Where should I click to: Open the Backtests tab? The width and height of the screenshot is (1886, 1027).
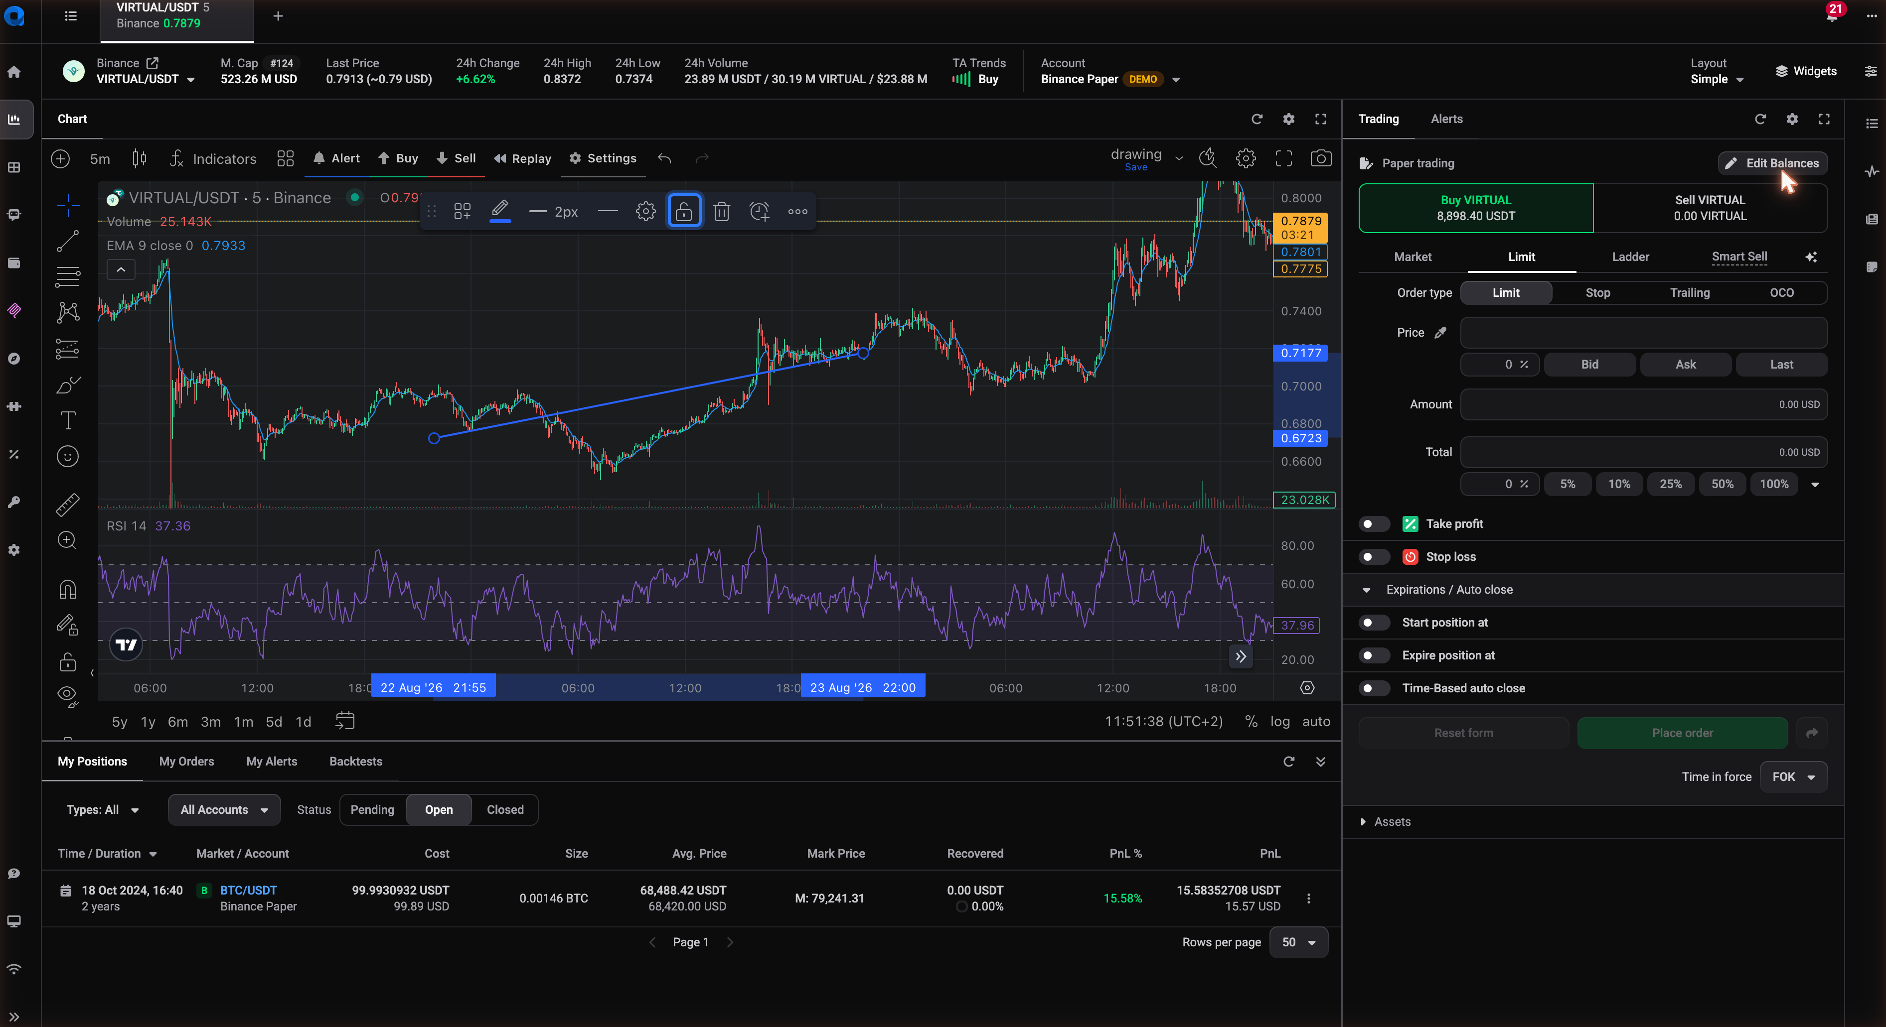[356, 762]
